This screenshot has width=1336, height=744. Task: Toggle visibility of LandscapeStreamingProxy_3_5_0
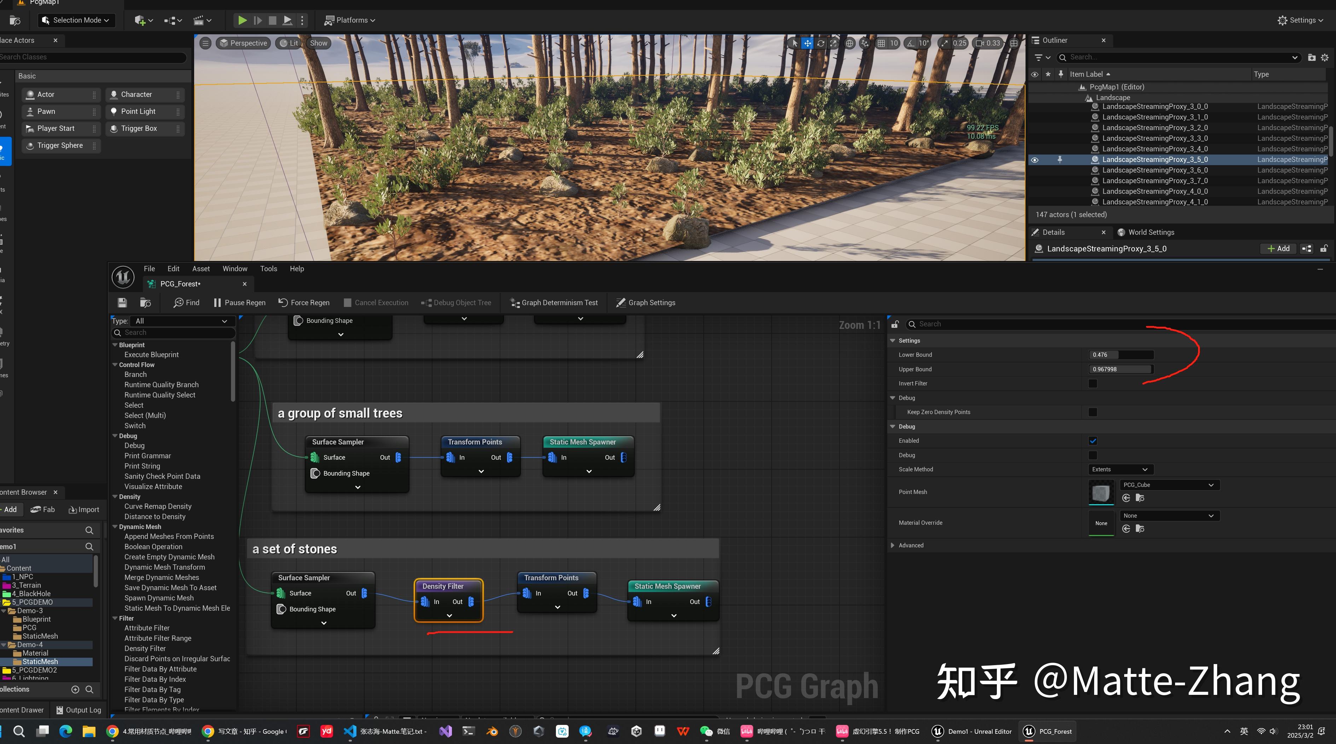[x=1034, y=160]
